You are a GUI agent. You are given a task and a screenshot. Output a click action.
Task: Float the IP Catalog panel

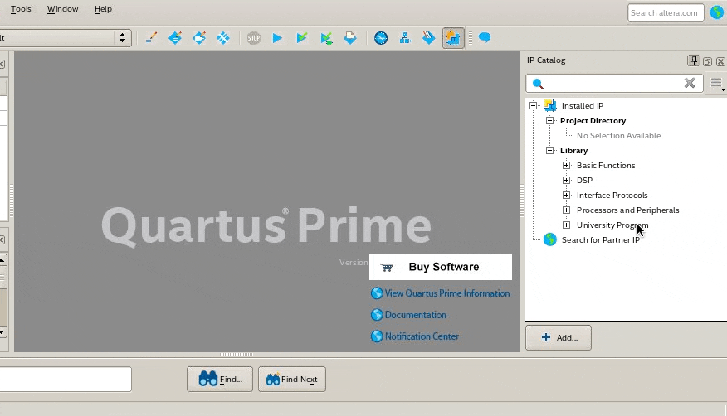[x=707, y=61]
